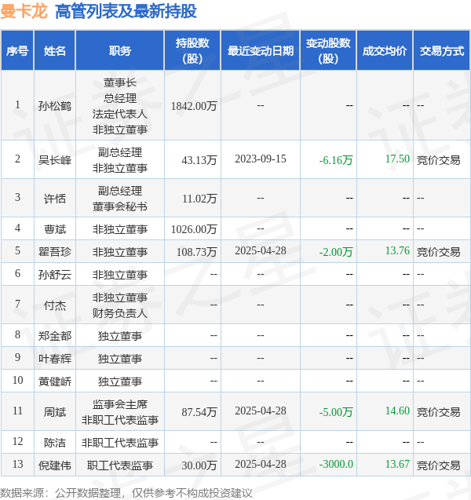The height and width of the screenshot is (500, 471).
Task: Click row number 10
Action: tap(17, 380)
